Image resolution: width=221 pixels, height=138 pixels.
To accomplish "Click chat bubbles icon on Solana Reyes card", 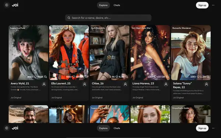I will point(208,77).
